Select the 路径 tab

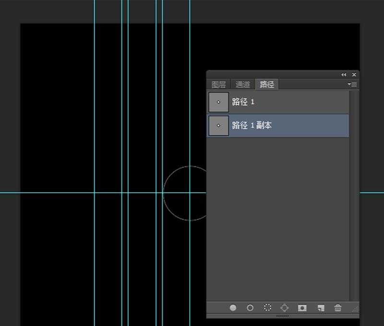tap(267, 84)
